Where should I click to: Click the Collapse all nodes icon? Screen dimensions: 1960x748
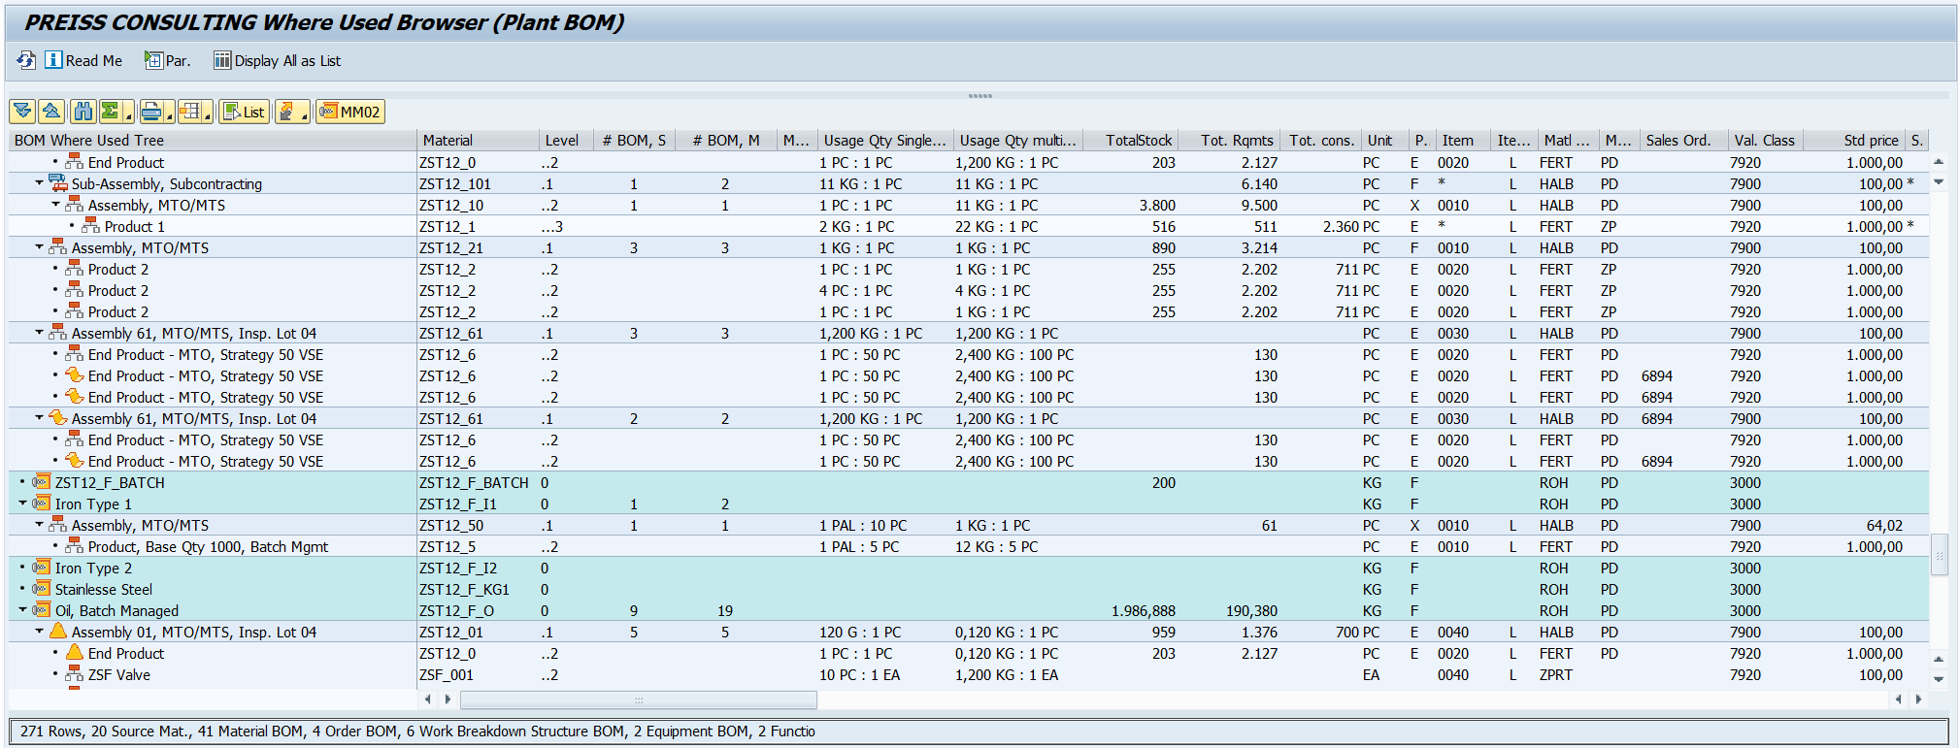tap(52, 112)
